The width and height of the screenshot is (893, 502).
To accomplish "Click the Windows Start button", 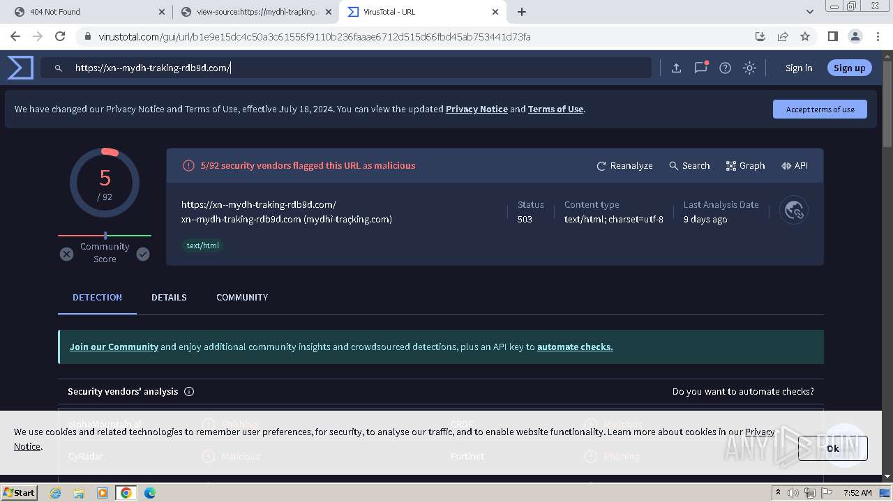I will [20, 492].
